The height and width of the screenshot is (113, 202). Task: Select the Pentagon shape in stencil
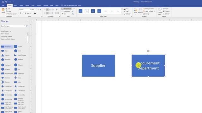coord(6,59)
